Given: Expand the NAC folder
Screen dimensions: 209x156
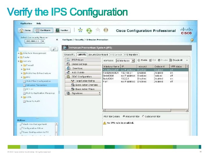Looking at the screenshot, I should pos(22,77).
